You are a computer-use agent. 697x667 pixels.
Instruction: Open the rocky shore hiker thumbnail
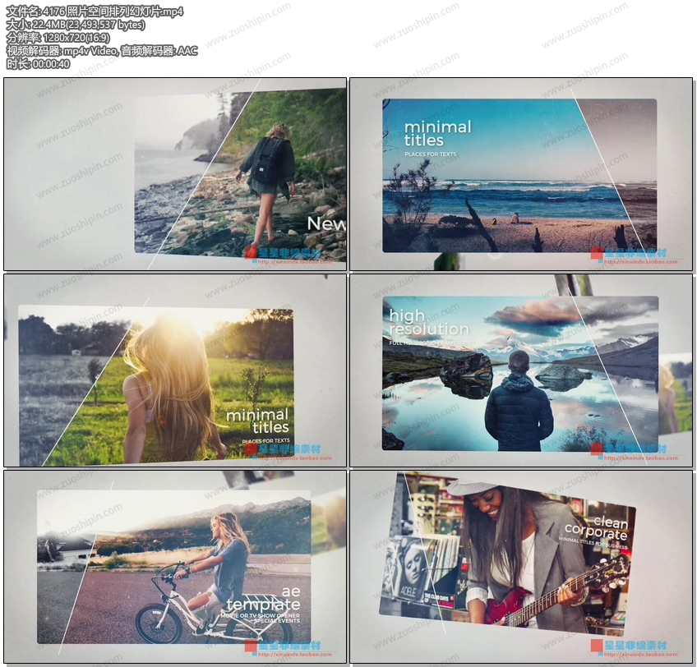coord(174,174)
